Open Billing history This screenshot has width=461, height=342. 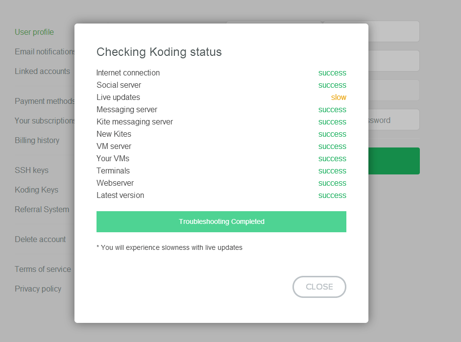point(37,141)
